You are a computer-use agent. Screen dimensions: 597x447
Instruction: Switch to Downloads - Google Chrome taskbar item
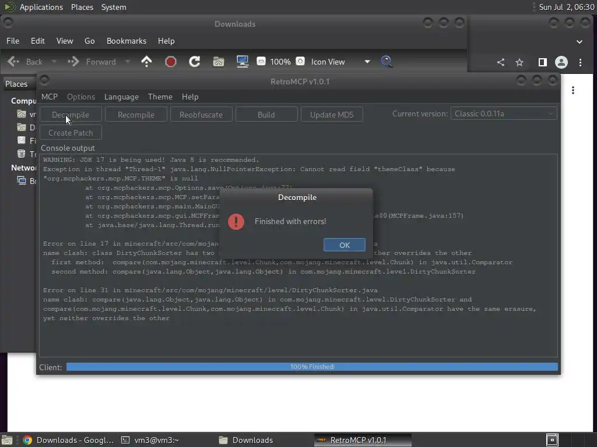(x=68, y=440)
